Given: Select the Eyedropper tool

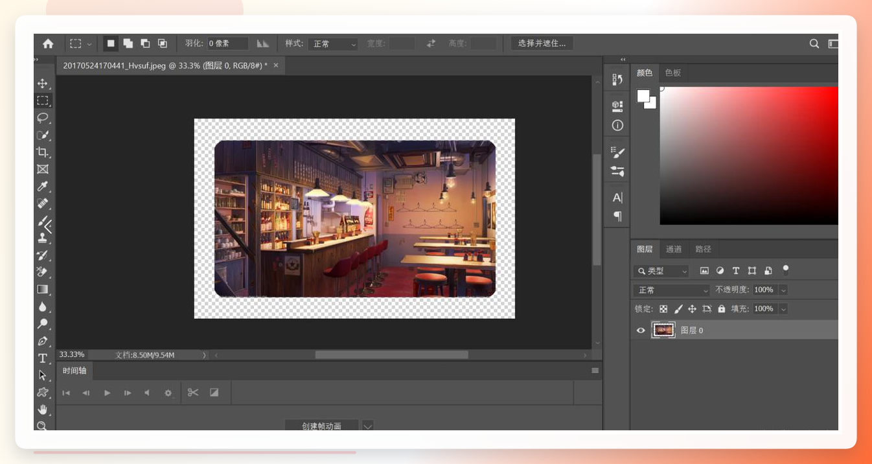Looking at the screenshot, I should [42, 187].
